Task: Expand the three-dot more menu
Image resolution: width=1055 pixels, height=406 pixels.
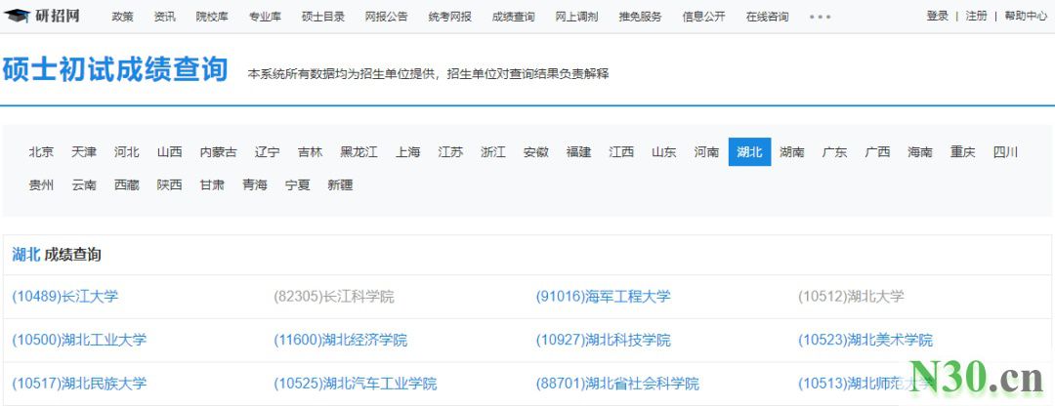Action: click(820, 17)
